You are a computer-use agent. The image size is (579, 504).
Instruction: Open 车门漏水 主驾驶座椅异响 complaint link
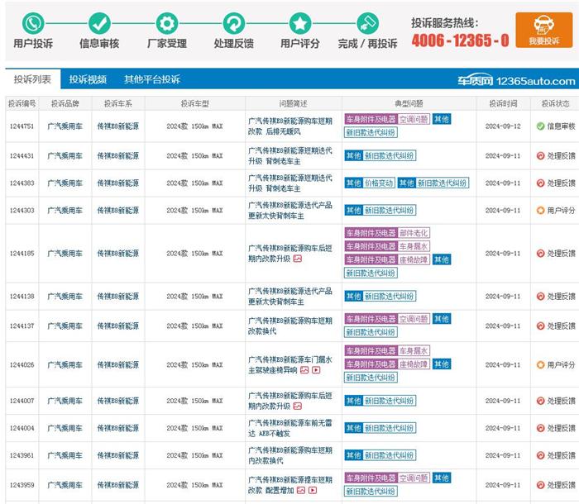[290, 364]
